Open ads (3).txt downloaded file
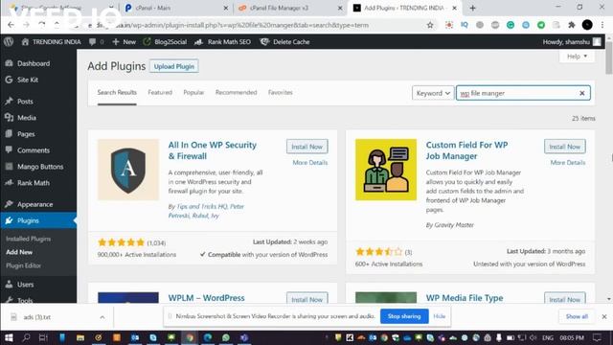 coord(36,317)
